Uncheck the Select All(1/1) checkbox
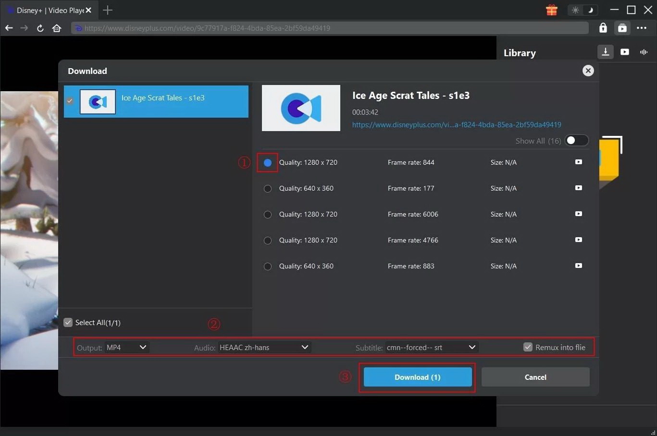The width and height of the screenshot is (657, 436). (x=68, y=322)
